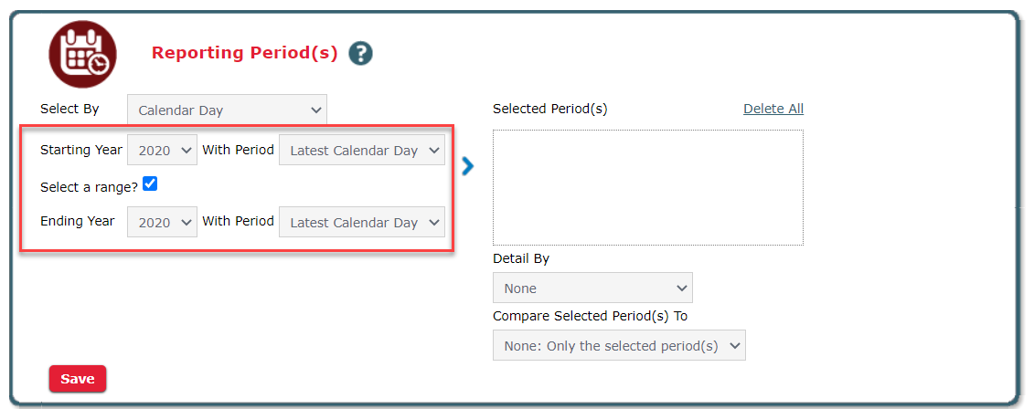Image resolution: width=1034 pixels, height=409 pixels.
Task: Open the Select By Calendar Day dropdown
Action: coord(227,110)
